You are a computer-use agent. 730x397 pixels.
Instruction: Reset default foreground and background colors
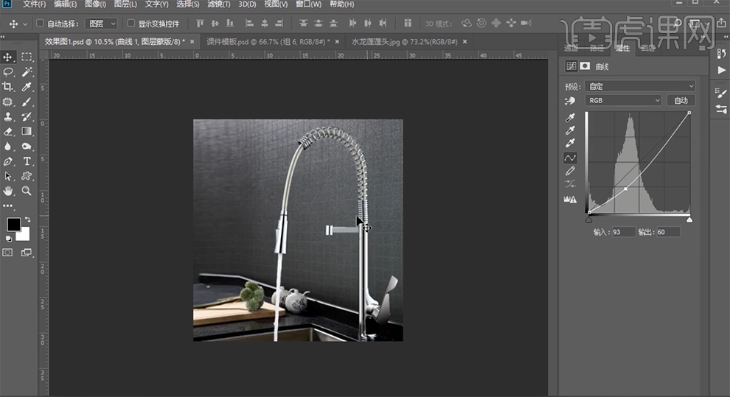click(8, 239)
